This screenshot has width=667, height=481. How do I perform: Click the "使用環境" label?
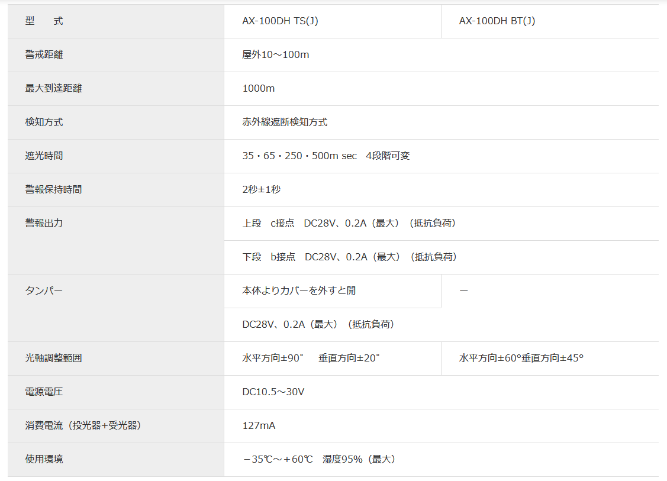coord(44,459)
